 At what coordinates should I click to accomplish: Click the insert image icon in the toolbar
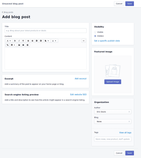click(x=19, y=45)
